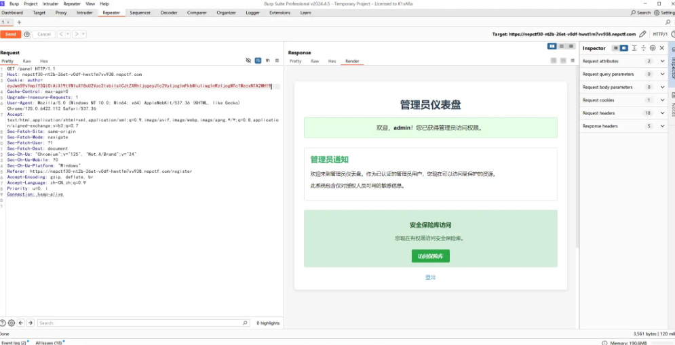Image resolution: width=675 pixels, height=345 pixels.
Task: Toggle hide non-printable characters icon in request
Action: (248, 61)
